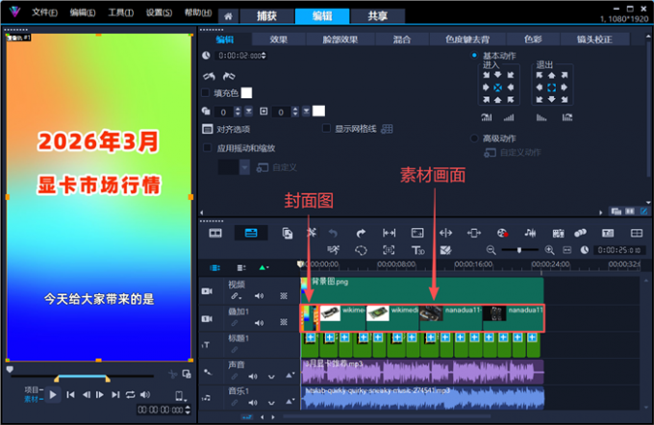The width and height of the screenshot is (654, 425).
Task: Adjust the transparency value stepper
Action: point(238,112)
